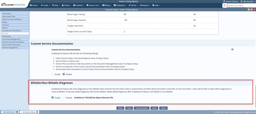Close the My Dashboard tab with its X icon
Image resolution: width=256 pixels, height=114 pixels.
tap(17, 112)
